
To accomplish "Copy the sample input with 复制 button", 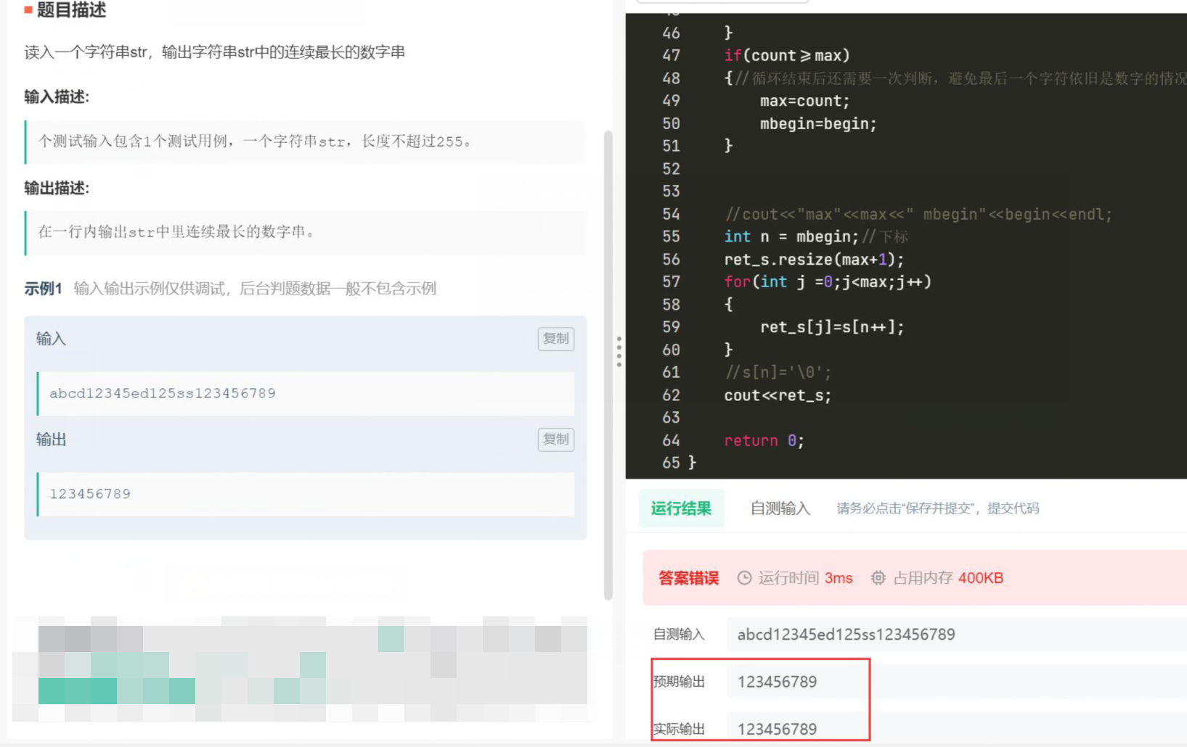I will click(x=556, y=339).
